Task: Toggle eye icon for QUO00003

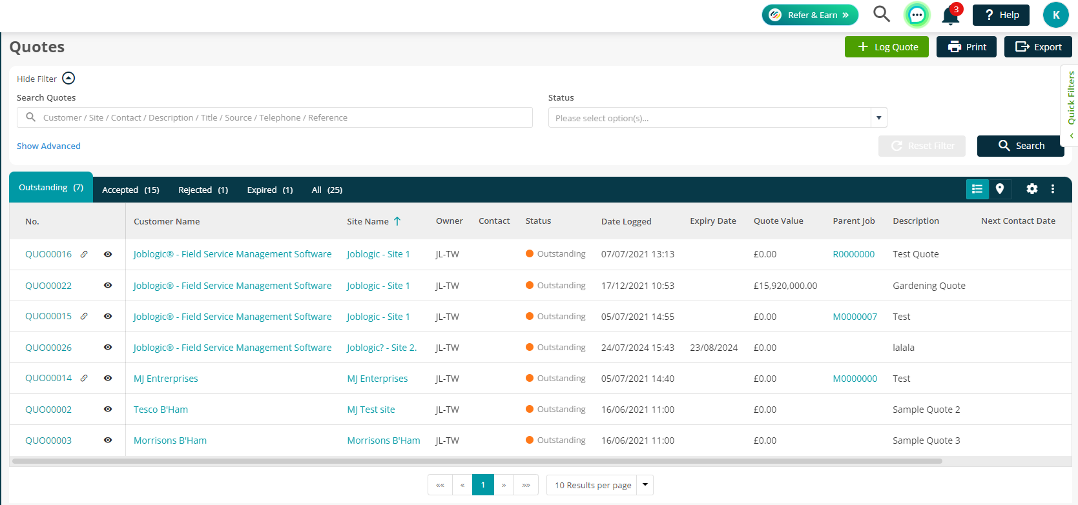Action: coord(108,440)
